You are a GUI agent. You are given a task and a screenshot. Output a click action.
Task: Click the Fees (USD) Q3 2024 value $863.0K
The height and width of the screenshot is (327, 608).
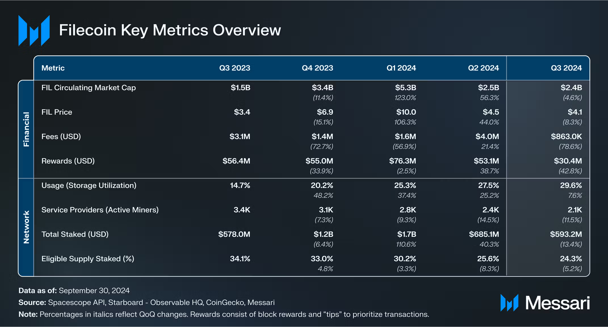(x=566, y=137)
